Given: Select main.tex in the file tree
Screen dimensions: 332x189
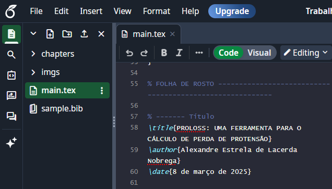Looking at the screenshot, I should coord(67,91).
